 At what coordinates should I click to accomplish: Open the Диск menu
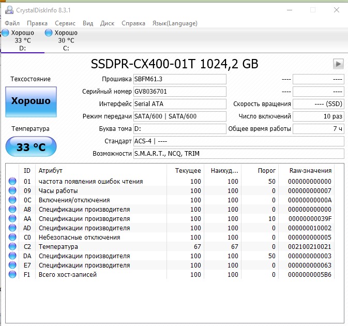click(107, 23)
